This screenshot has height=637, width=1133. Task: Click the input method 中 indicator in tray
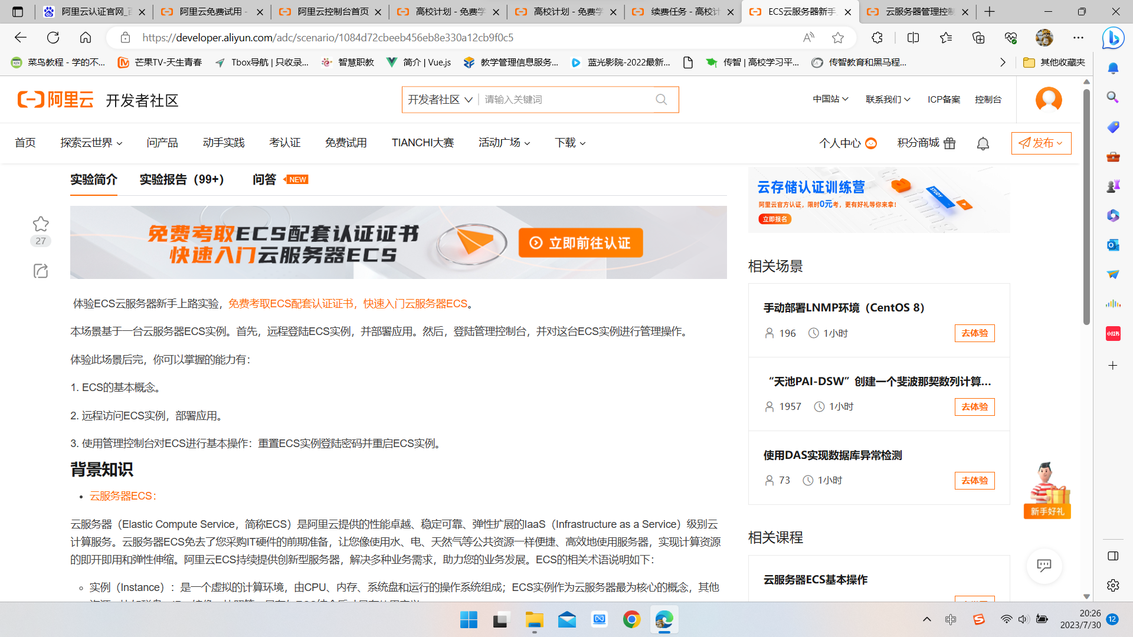[950, 619]
